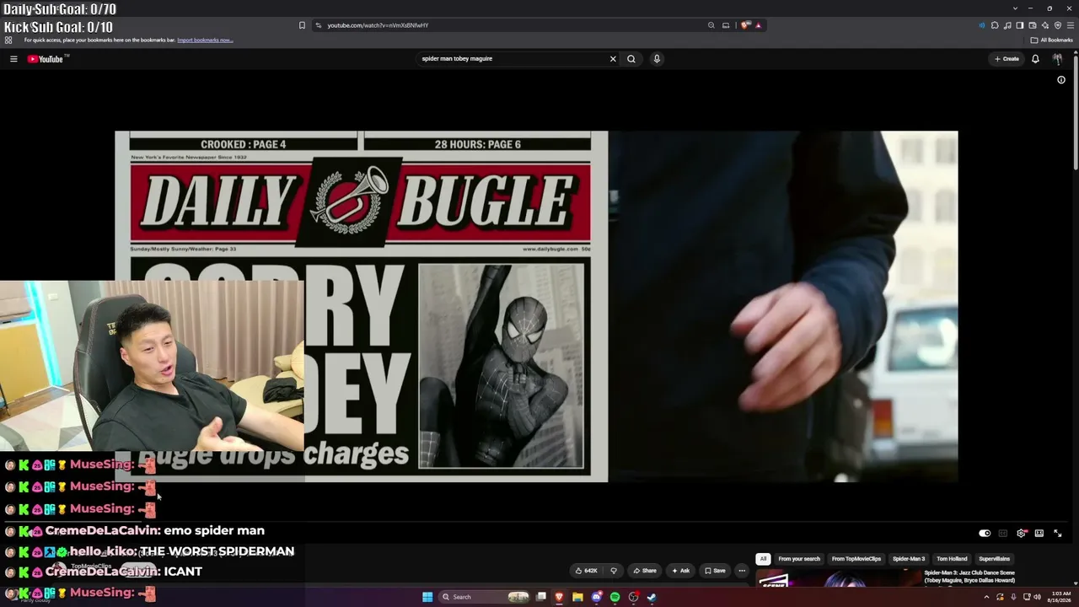Toggle subtitles/closed captions
The height and width of the screenshot is (607, 1079).
1003,534
